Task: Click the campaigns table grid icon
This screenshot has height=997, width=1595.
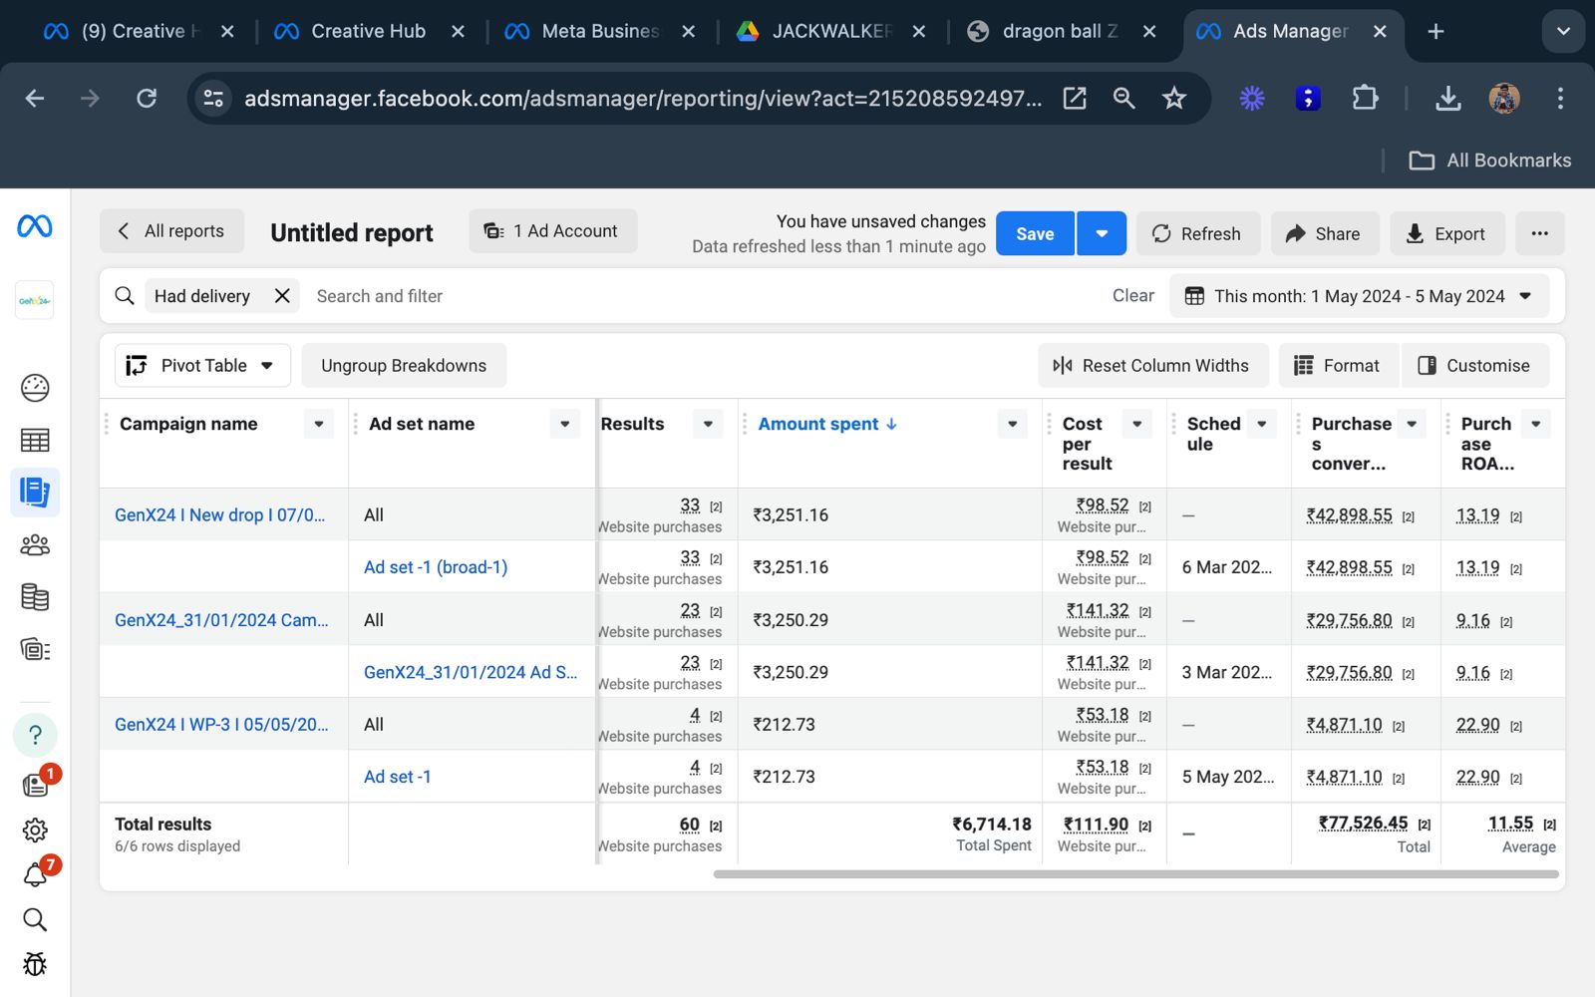Action: point(35,441)
